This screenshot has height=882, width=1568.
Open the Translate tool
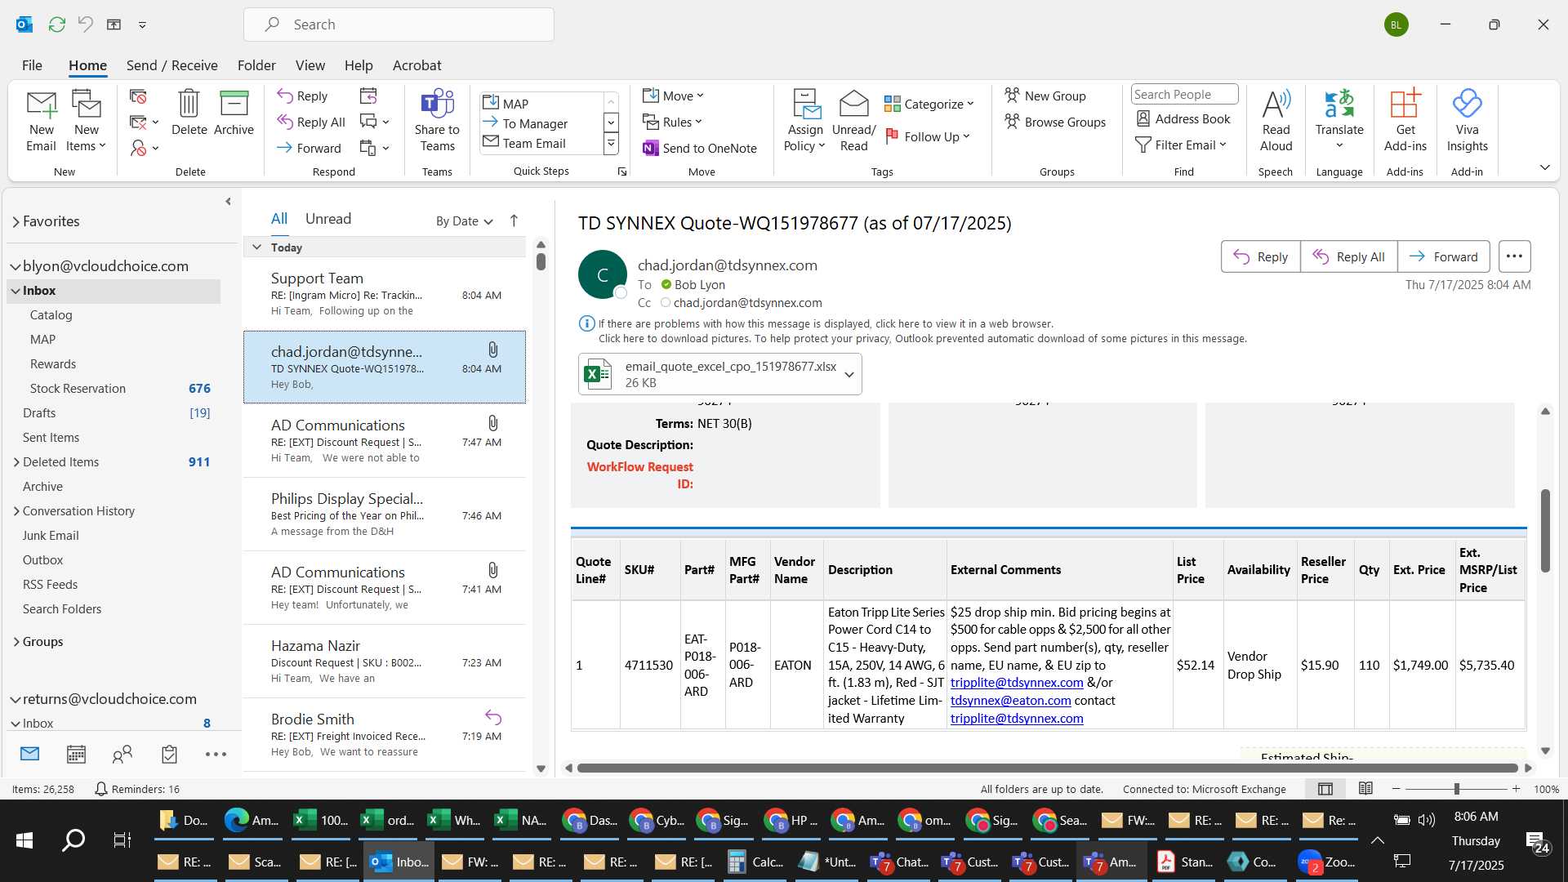(x=1339, y=121)
